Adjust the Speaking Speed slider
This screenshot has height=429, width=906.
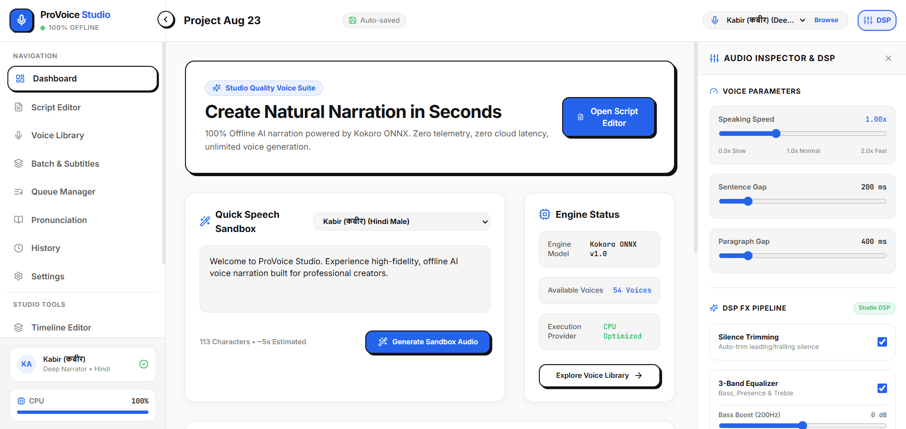coord(803,134)
